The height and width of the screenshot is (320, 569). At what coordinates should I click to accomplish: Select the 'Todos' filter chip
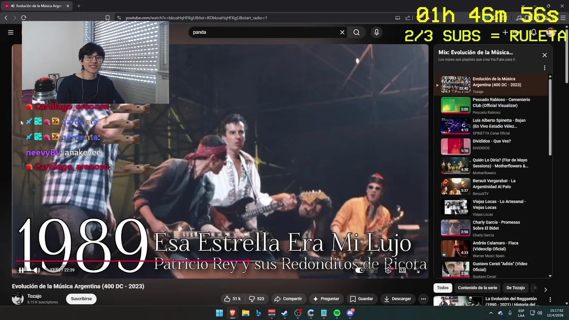pos(443,288)
